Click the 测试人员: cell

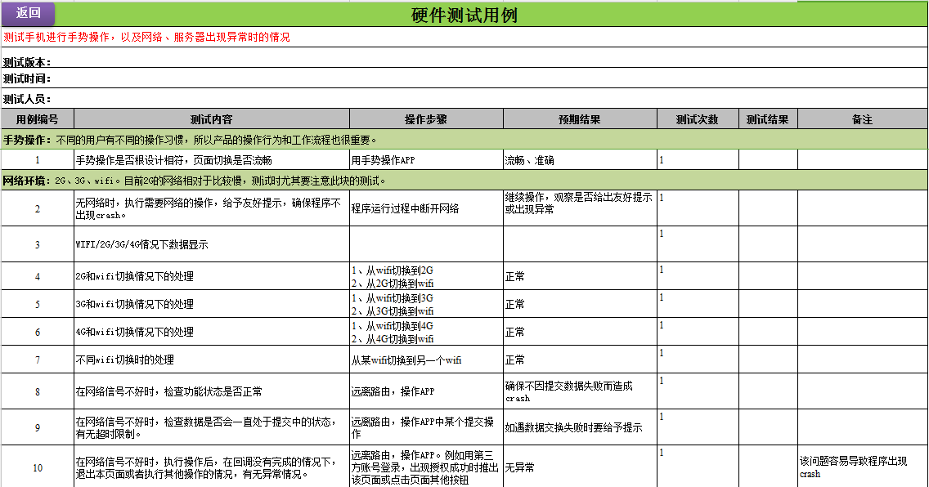[x=464, y=99]
